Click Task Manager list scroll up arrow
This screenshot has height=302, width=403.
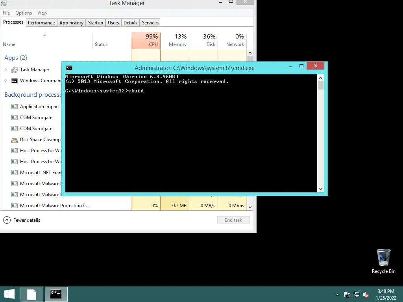click(250, 53)
